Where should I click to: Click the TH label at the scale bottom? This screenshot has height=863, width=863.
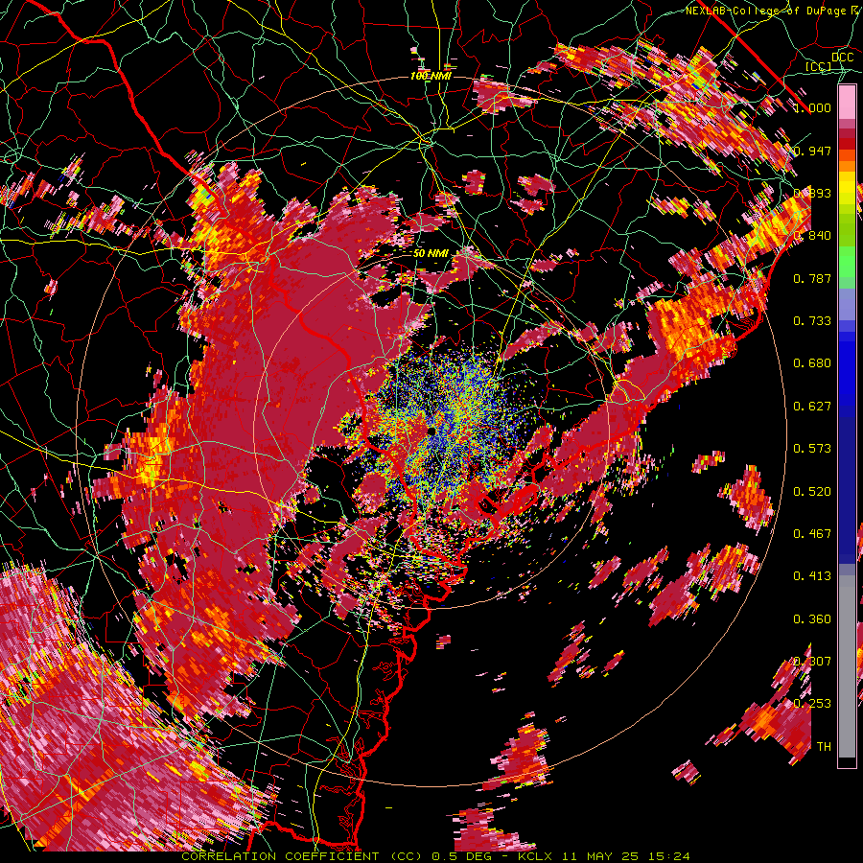824,747
